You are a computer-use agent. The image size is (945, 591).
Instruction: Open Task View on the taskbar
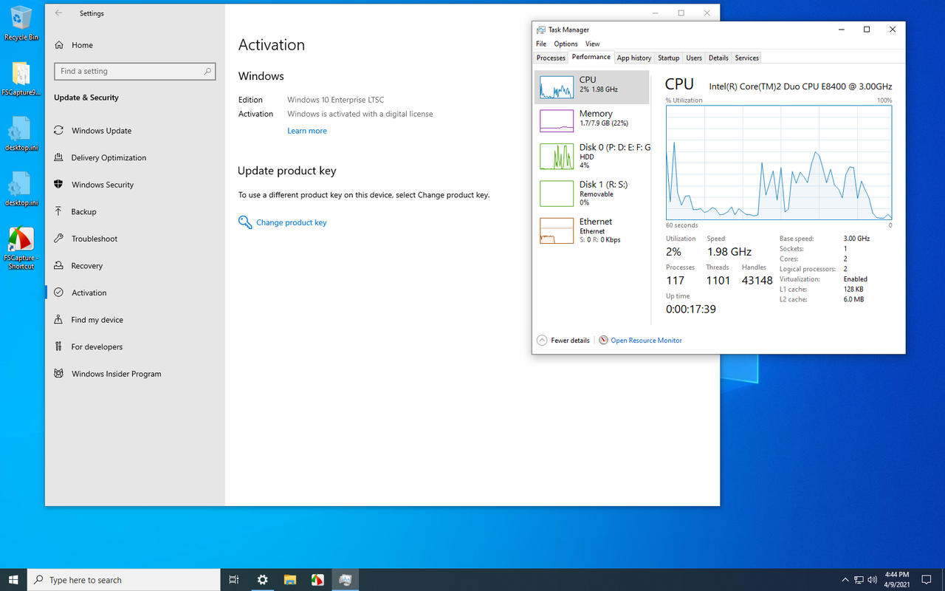coord(234,580)
